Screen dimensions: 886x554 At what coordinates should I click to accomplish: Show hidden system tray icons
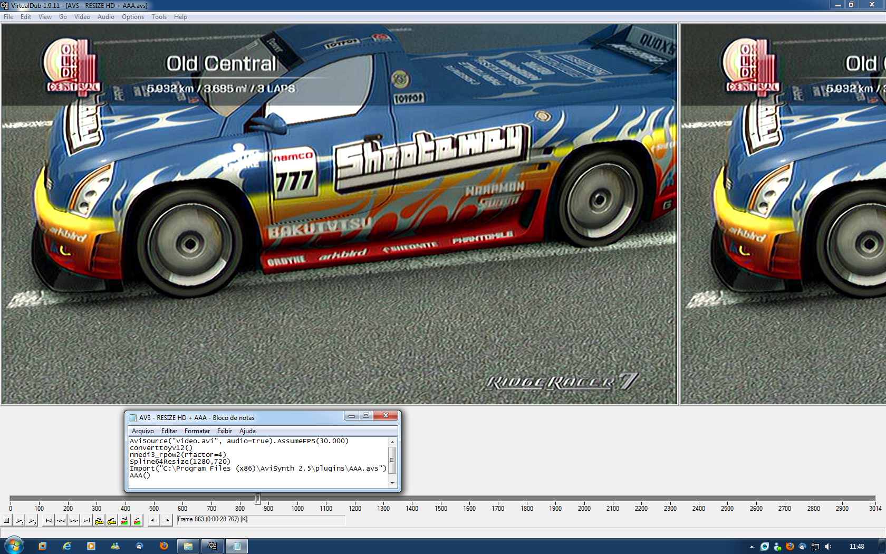tap(752, 547)
